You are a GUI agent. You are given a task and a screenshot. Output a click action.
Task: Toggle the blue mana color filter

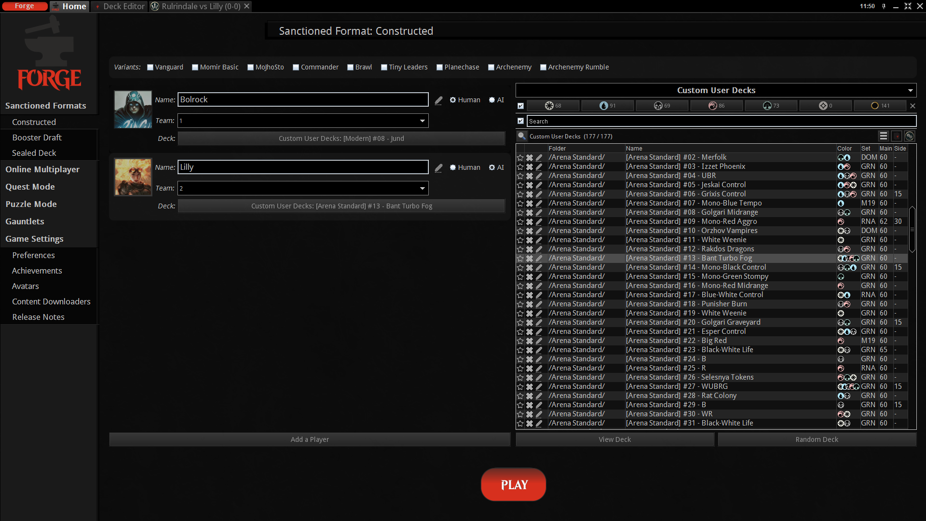point(608,106)
